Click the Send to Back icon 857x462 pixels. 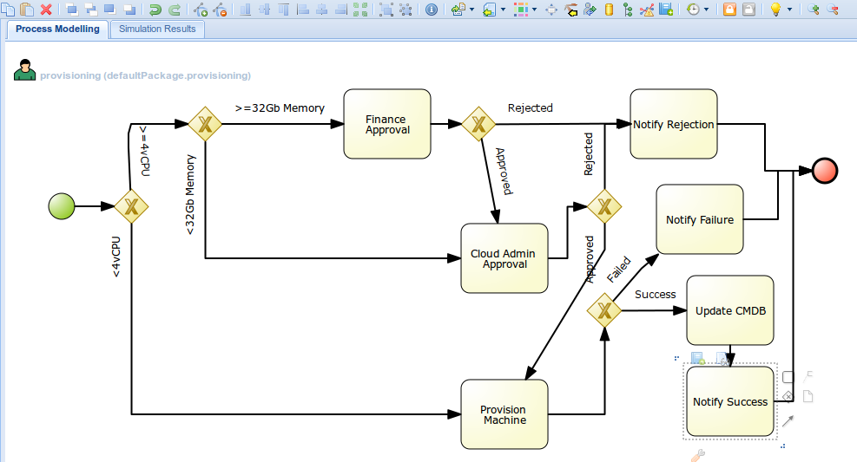pos(90,9)
